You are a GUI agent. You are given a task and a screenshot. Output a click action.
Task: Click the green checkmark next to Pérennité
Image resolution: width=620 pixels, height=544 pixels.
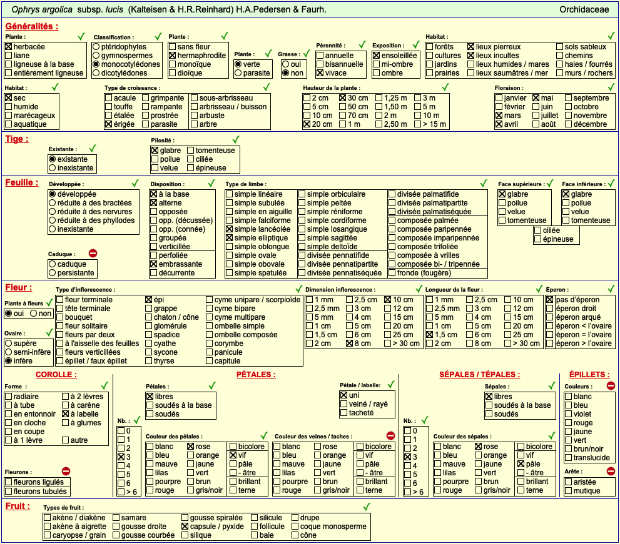pos(362,44)
